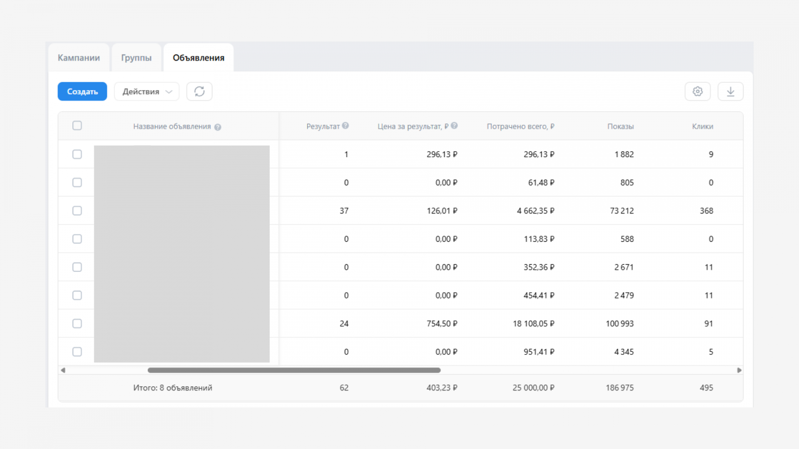Viewport: 799px width, 449px height.
Task: Toggle the select-all checkbox in header
Action: (x=77, y=126)
